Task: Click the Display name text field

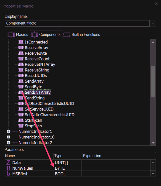Action: 77,23
